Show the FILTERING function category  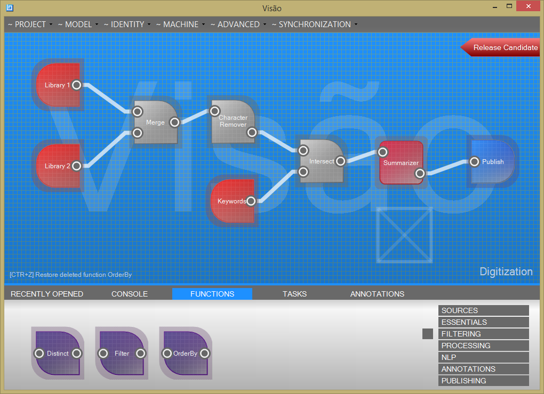(x=484, y=334)
